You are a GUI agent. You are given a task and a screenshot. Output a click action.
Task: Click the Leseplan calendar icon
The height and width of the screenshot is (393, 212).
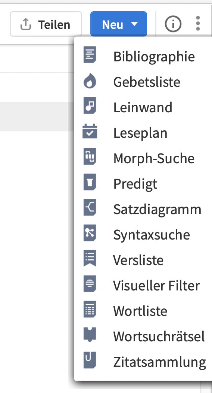pyautogui.click(x=90, y=132)
